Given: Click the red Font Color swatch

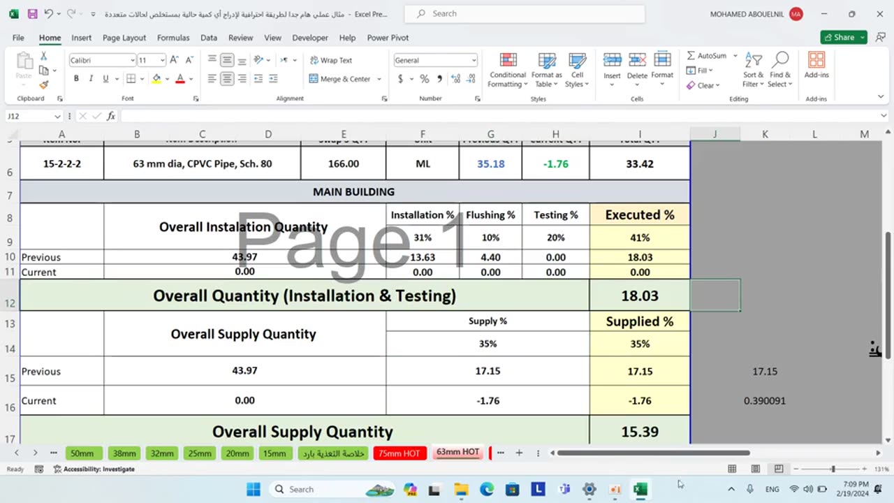Looking at the screenshot, I should pyautogui.click(x=180, y=79).
